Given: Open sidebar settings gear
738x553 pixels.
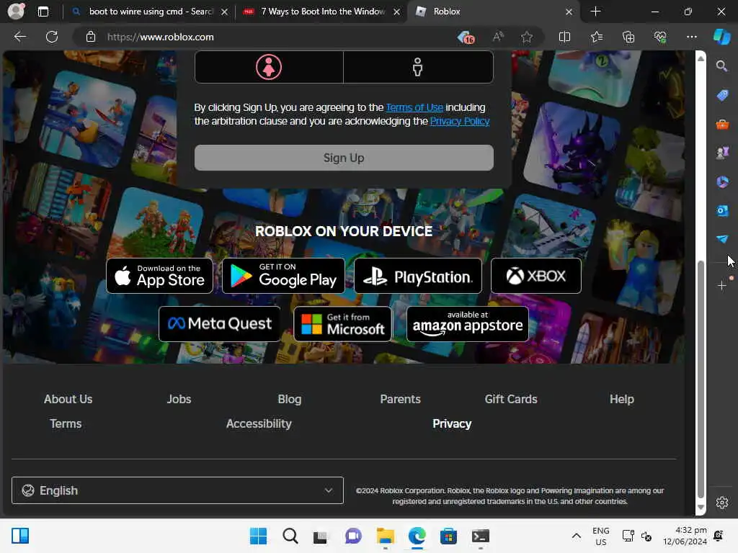Looking at the screenshot, I should tap(722, 503).
